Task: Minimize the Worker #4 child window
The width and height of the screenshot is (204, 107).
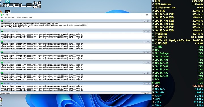Action: [x=144, y=63]
